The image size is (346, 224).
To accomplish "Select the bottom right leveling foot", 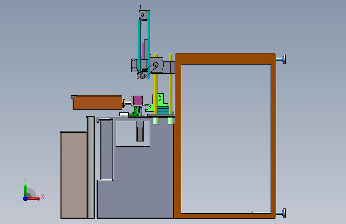I will point(281,213).
